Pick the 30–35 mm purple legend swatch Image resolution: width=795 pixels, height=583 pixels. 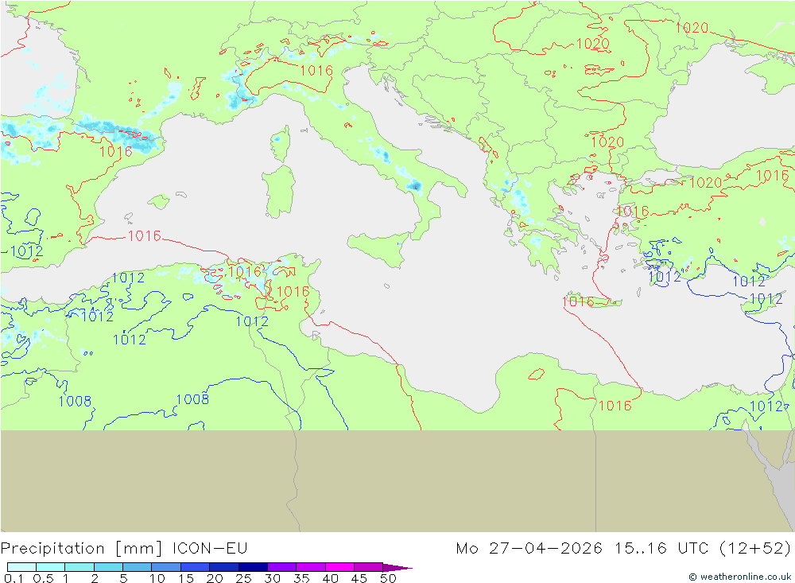pos(282,567)
